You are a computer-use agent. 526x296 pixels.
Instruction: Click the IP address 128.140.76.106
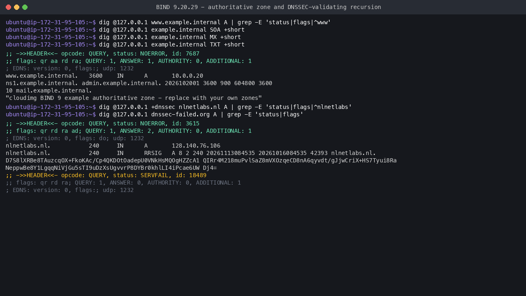(x=196, y=146)
